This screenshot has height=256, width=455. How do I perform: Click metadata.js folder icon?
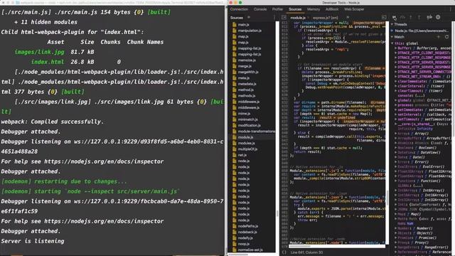(x=235, y=84)
